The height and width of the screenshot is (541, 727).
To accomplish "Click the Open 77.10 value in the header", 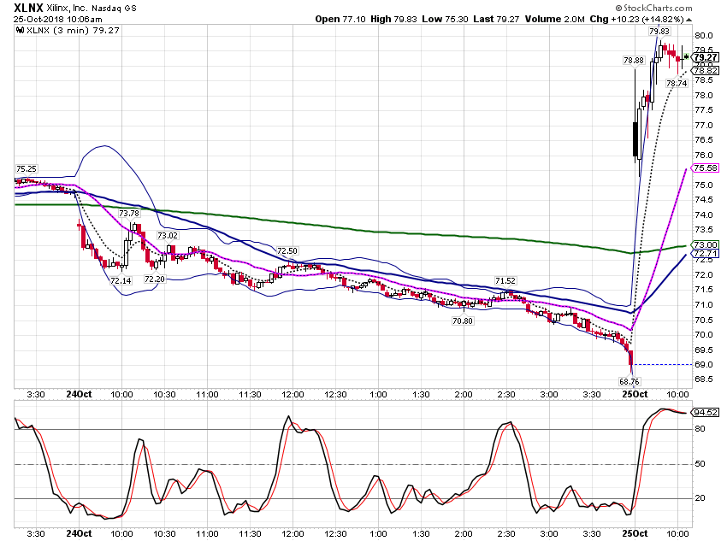I will point(340,20).
